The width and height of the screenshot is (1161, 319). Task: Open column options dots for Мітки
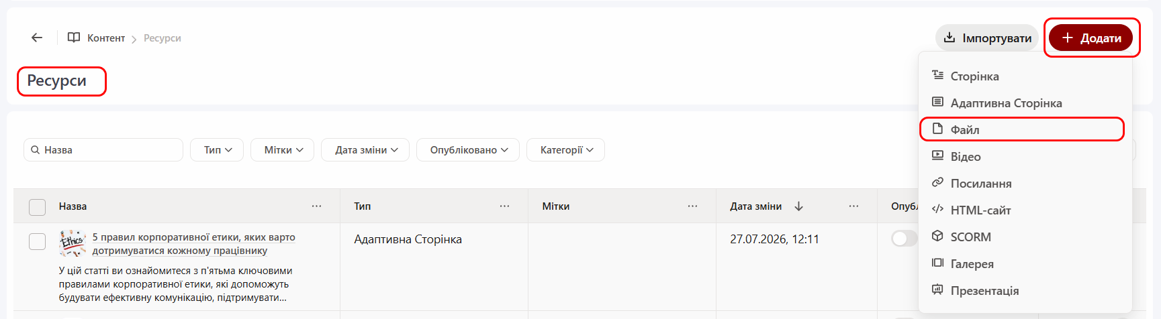click(x=692, y=206)
